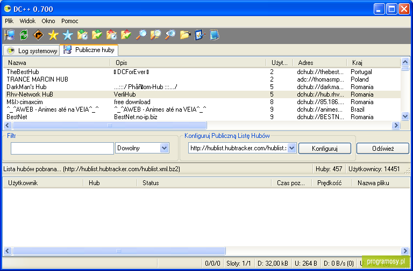Open Favorite Users blue star icon

[68, 35]
